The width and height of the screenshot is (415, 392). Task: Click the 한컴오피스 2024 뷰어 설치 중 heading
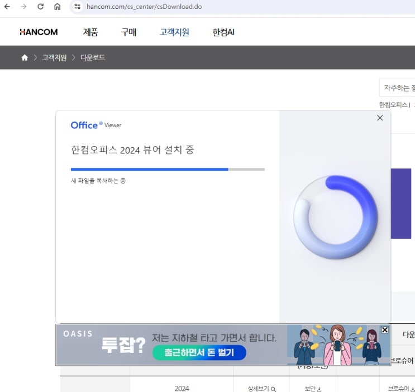(132, 150)
